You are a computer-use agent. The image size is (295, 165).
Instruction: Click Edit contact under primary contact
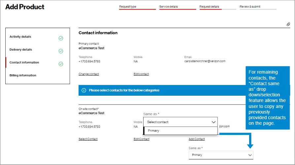(x=141, y=74)
